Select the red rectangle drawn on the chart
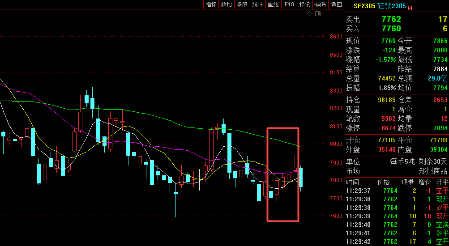 (x=267, y=174)
